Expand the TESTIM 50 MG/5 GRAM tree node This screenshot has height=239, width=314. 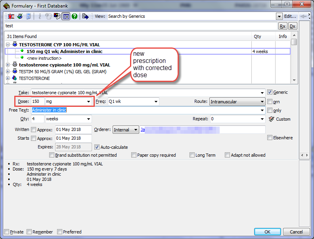tap(8, 71)
